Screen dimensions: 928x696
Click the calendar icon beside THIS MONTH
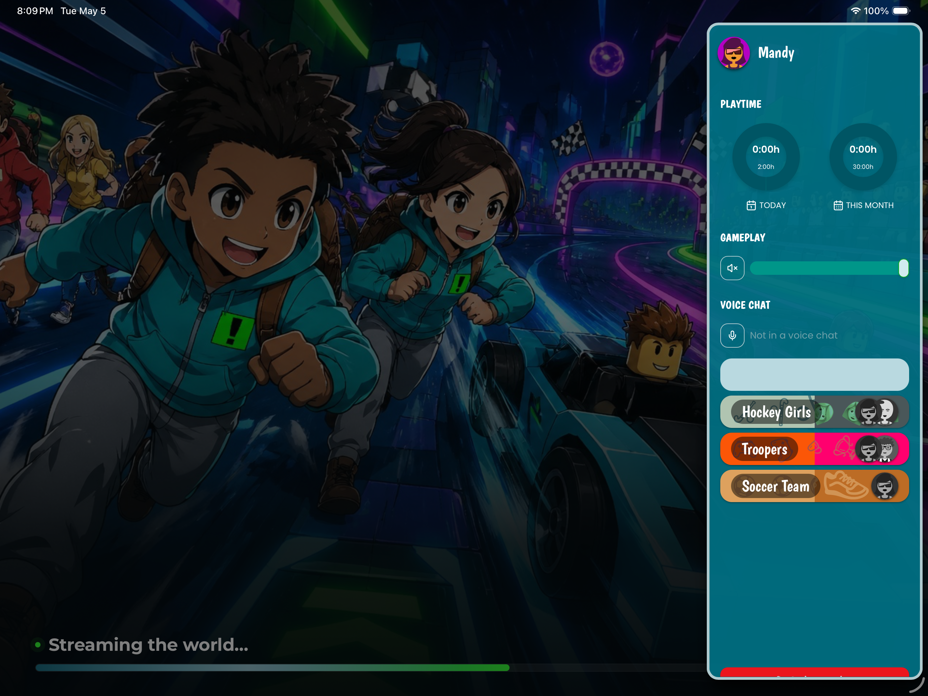tap(838, 205)
